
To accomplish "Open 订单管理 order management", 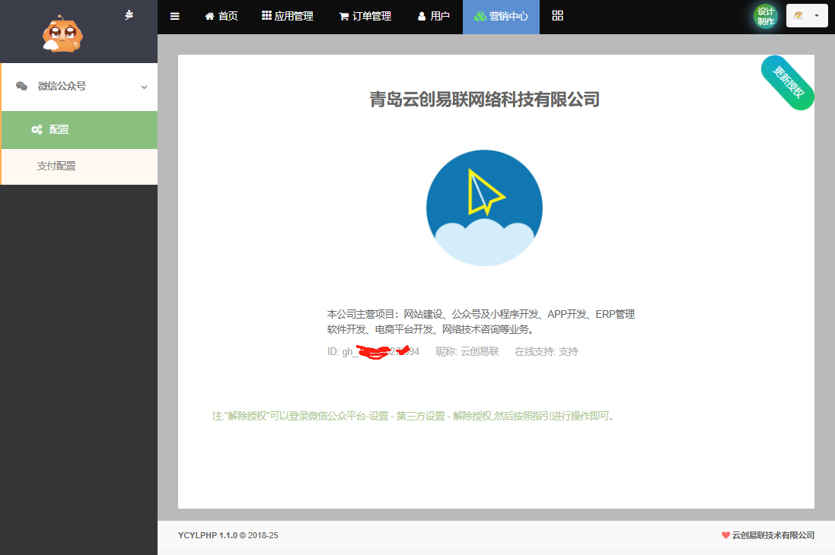I will 365,16.
